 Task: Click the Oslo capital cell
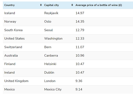[x=48, y=21]
